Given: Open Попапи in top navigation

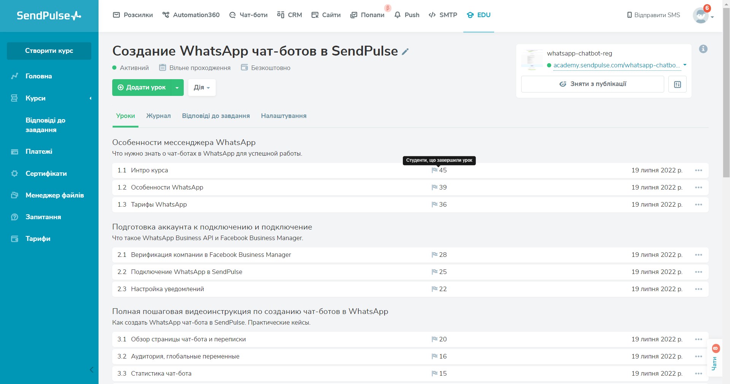Looking at the screenshot, I should pos(367,15).
